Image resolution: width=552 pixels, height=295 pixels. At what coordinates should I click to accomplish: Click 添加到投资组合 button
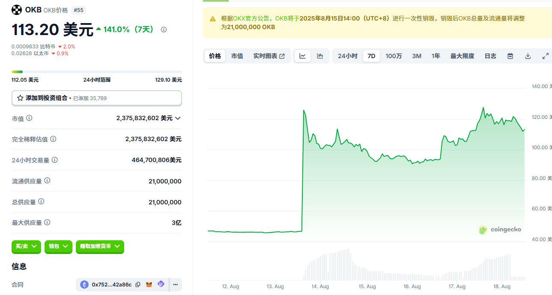point(97,98)
